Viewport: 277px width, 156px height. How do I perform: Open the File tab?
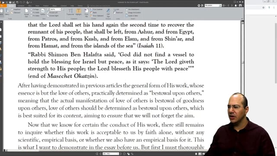(x=3, y=6)
